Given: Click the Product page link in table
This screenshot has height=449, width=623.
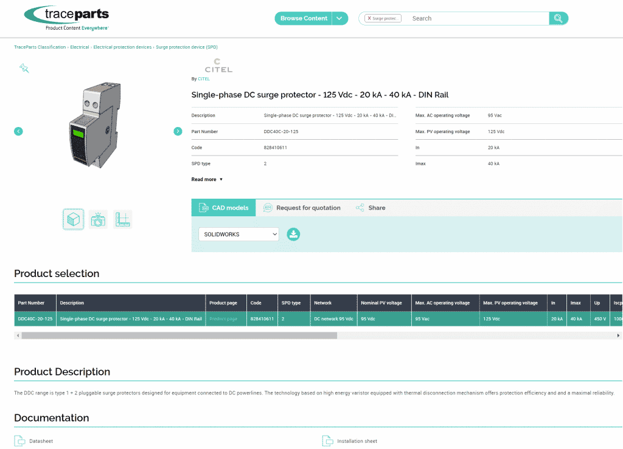Looking at the screenshot, I should 223,319.
